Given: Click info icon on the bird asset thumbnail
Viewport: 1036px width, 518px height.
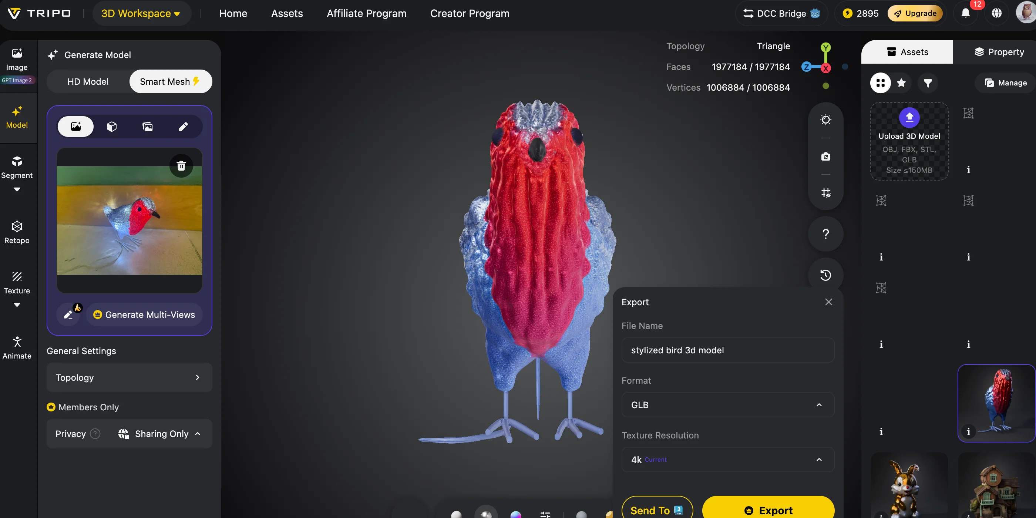Looking at the screenshot, I should tap(968, 431).
